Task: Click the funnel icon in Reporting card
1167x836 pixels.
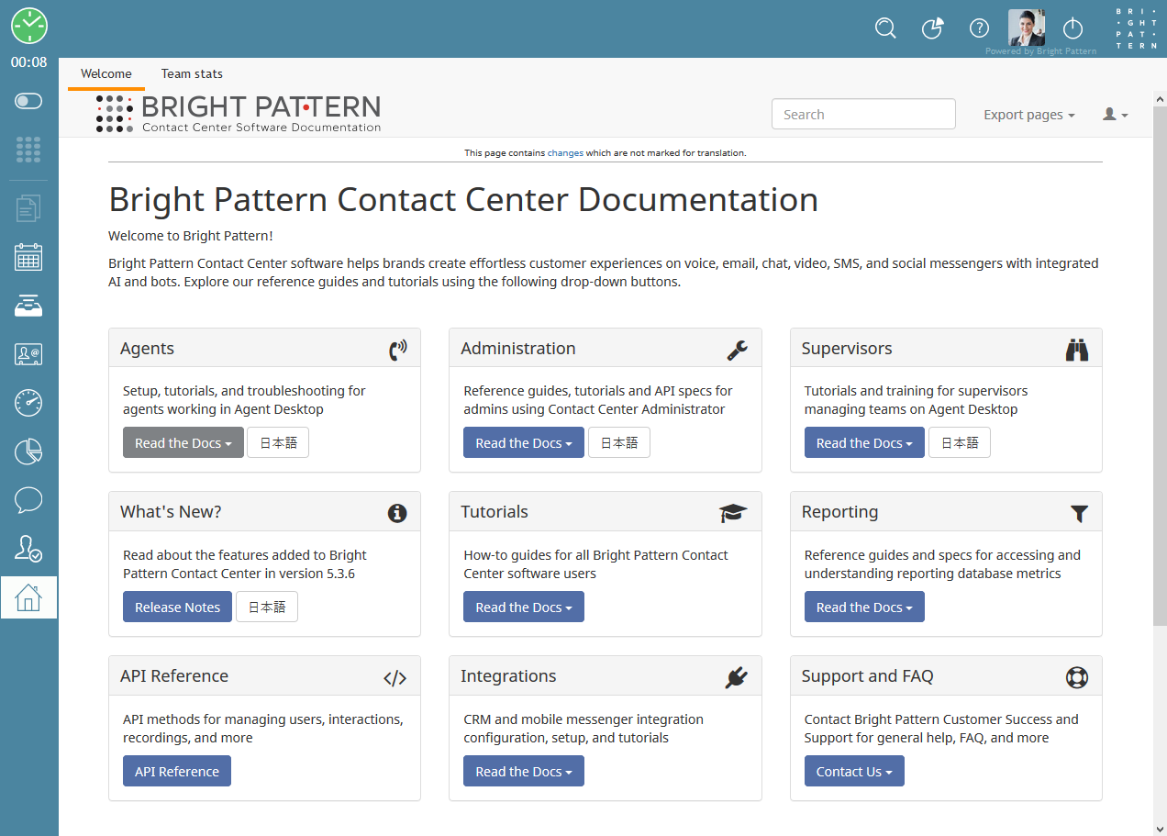Action: (1080, 514)
